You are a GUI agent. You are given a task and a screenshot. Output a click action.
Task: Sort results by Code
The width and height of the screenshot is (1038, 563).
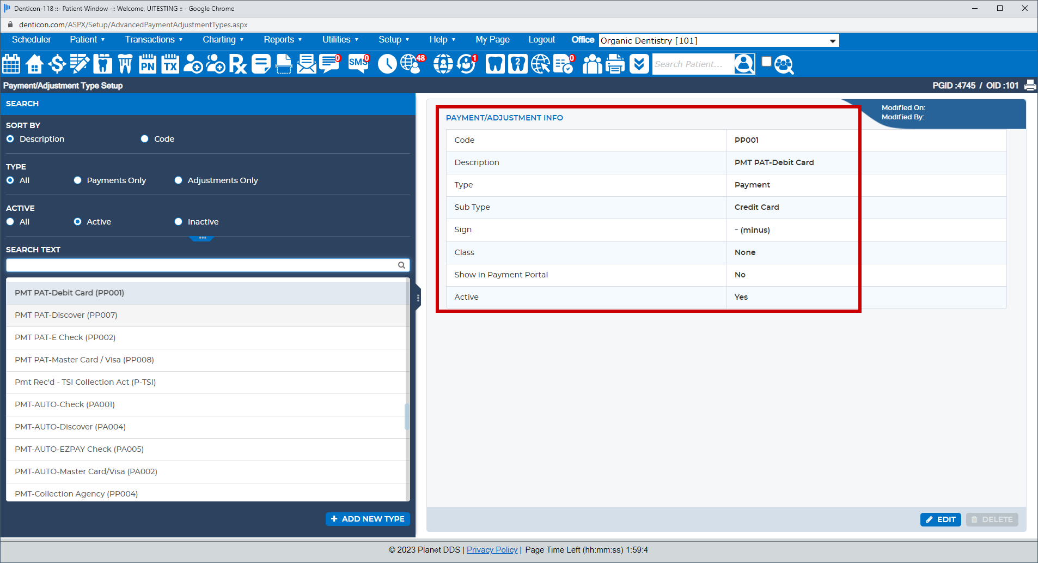(x=144, y=138)
